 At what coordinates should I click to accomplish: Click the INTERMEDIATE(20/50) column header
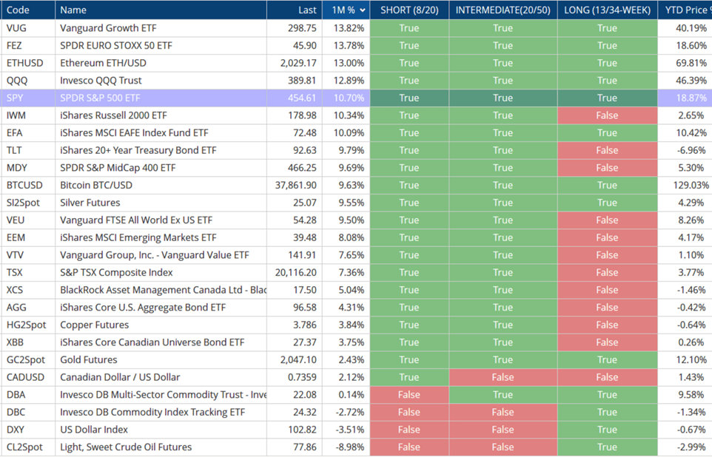503,10
